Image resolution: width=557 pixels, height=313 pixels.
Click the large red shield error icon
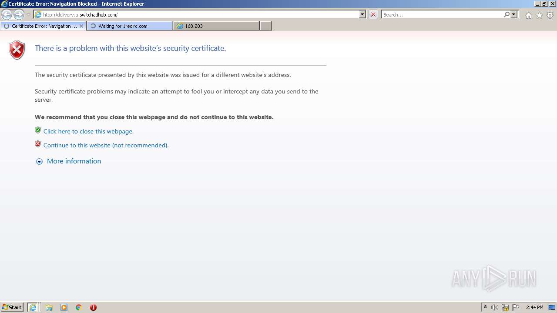(x=17, y=50)
